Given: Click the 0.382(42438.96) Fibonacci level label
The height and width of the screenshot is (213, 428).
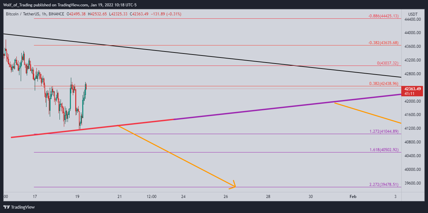Looking at the screenshot, I should click(384, 84).
